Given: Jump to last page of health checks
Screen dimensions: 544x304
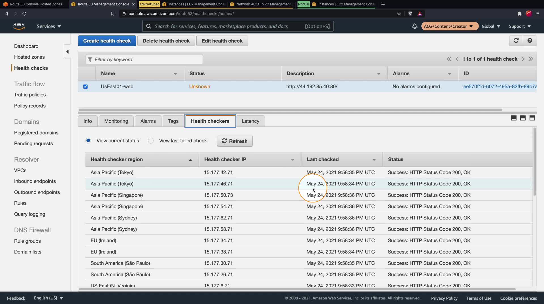Looking at the screenshot, I should (x=531, y=59).
